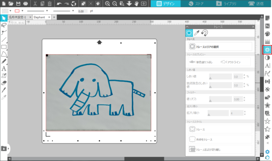Click the トレースエリアの選択 button
This screenshot has width=272, height=161.
coord(220,47)
